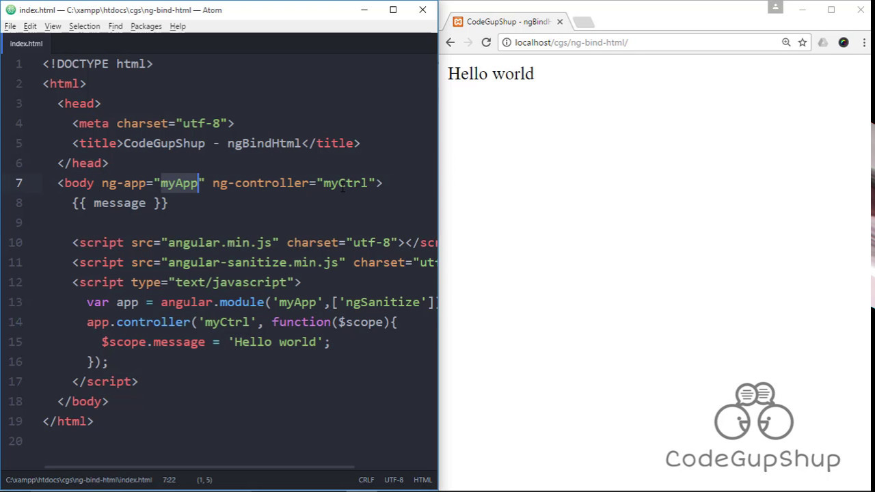Click the 7:22 cursor position indicator
Image resolution: width=875 pixels, height=492 pixels.
coord(169,480)
